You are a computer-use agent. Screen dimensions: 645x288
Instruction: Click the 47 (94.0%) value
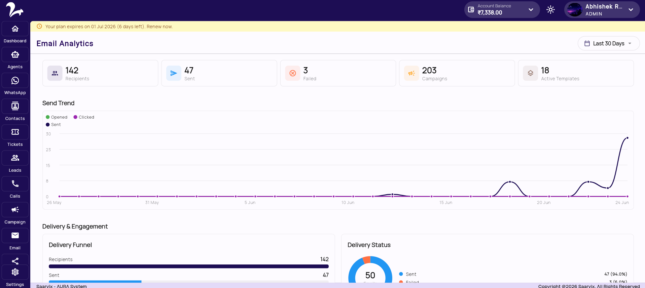click(616, 274)
